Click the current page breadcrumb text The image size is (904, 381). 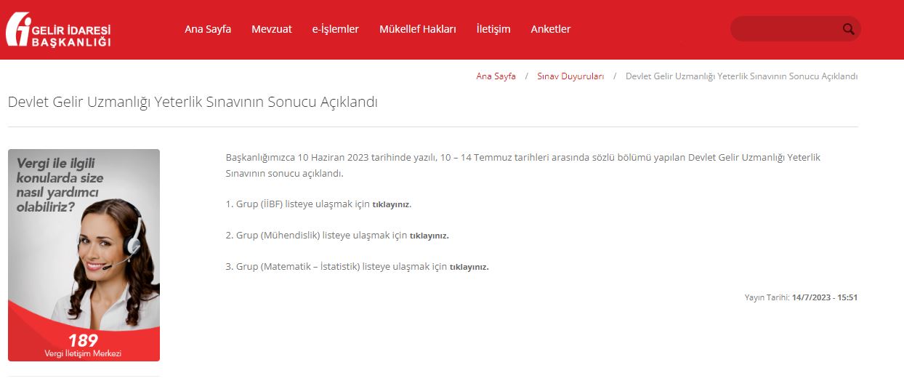tap(741, 76)
